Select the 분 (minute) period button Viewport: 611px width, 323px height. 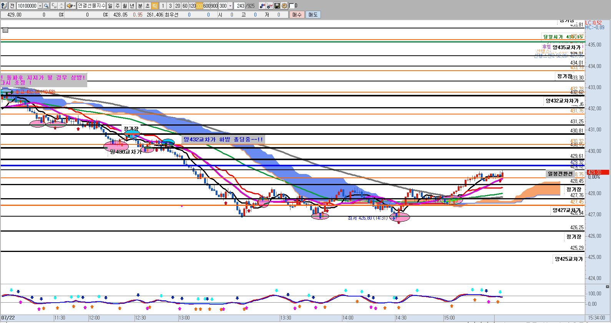(x=140, y=6)
